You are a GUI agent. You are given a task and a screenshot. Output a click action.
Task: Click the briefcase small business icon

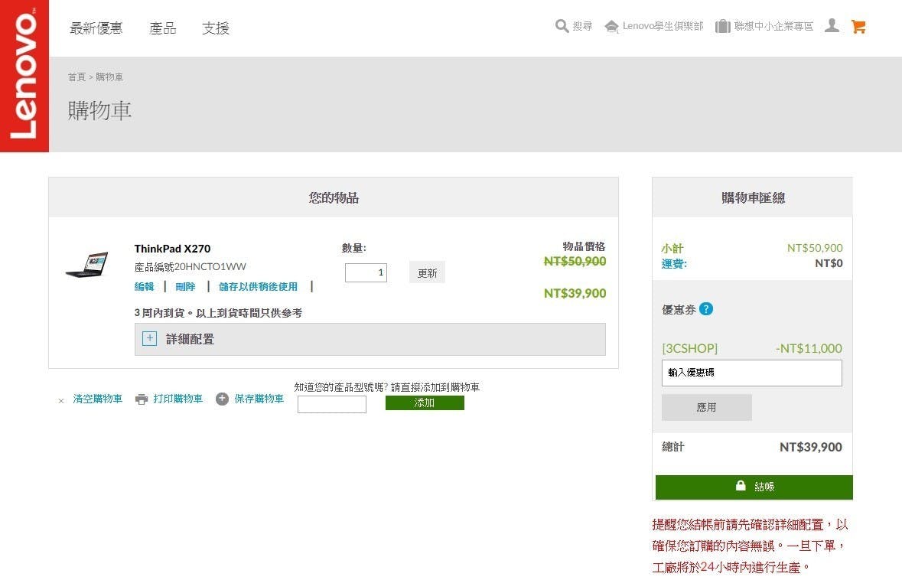[x=722, y=27]
